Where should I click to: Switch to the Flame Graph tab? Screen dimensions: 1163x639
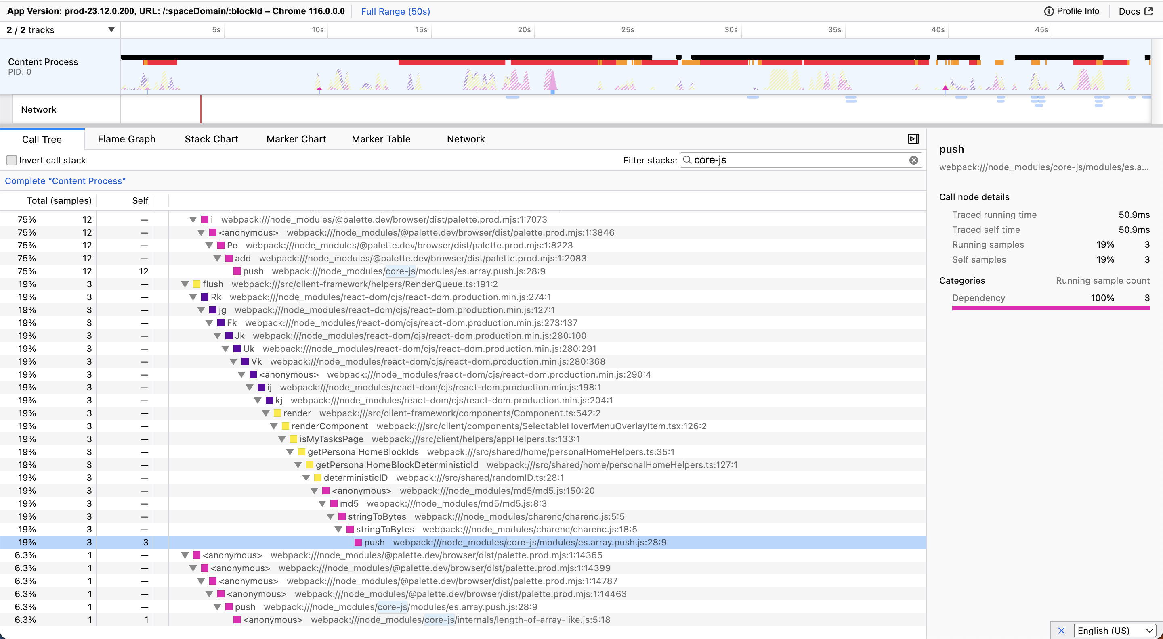point(126,139)
